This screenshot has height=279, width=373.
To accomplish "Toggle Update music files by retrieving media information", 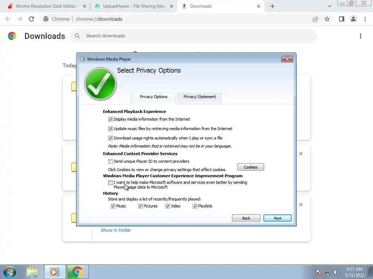I will tap(110, 129).
